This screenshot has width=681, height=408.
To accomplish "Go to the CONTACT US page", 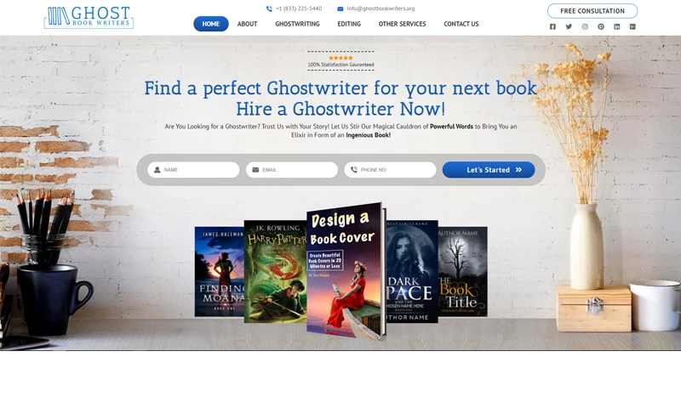I will (461, 24).
